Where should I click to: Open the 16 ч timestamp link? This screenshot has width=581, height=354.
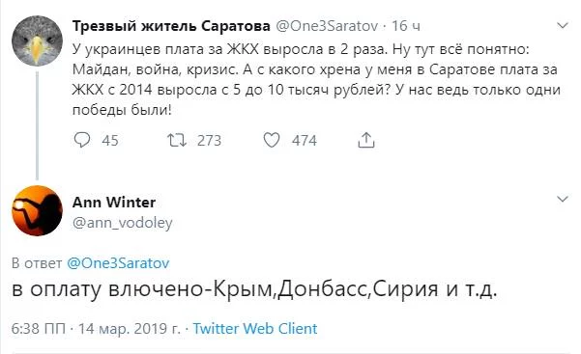(406, 26)
